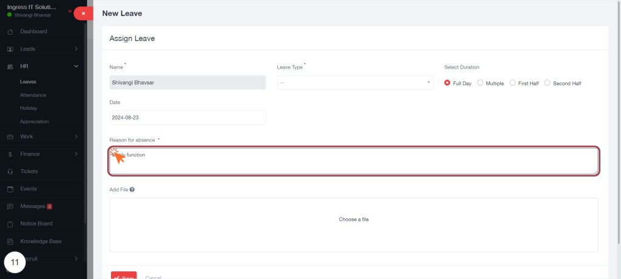The width and height of the screenshot is (621, 279).
Task: Expand the Work submenu chevron
Action: (76, 136)
